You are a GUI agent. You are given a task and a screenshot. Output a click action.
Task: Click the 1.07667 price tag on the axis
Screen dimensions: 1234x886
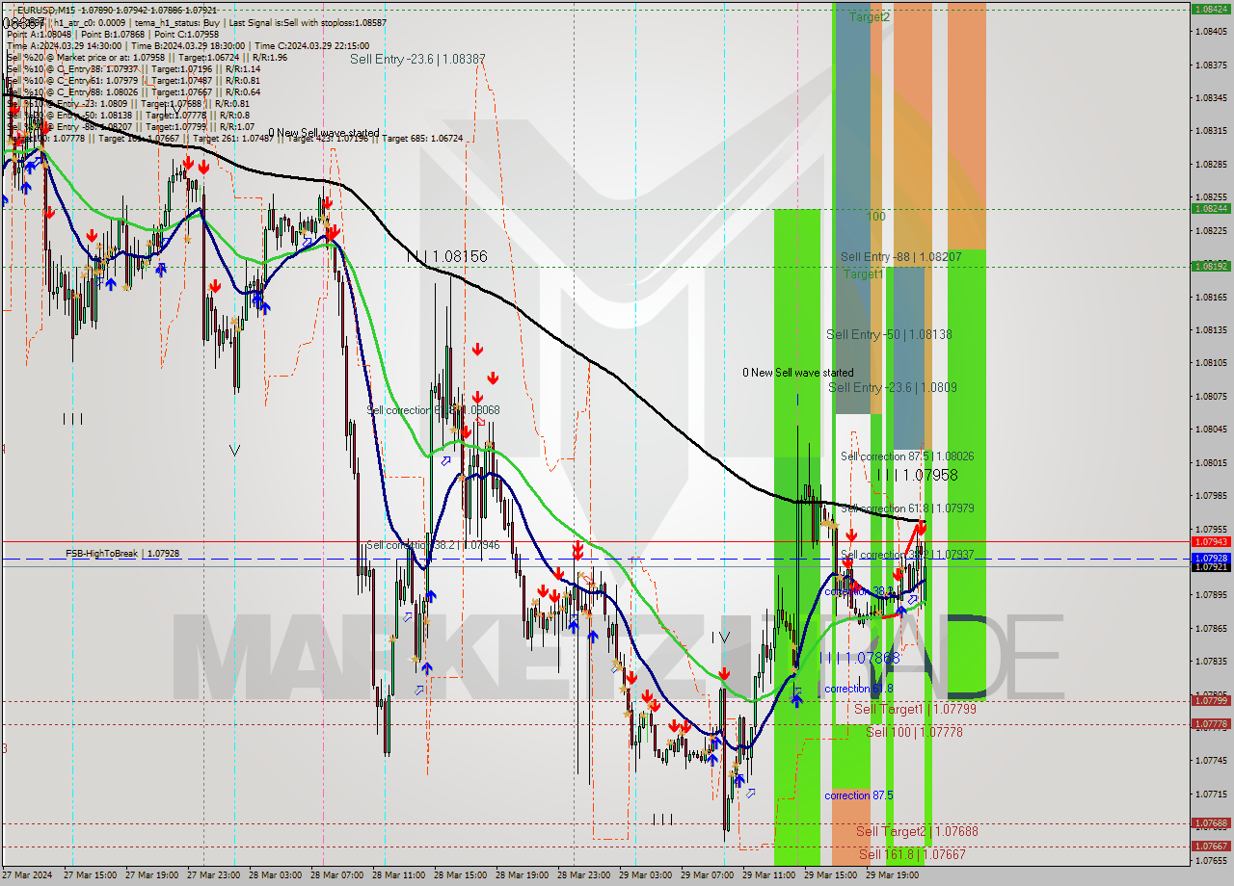[x=1210, y=847]
